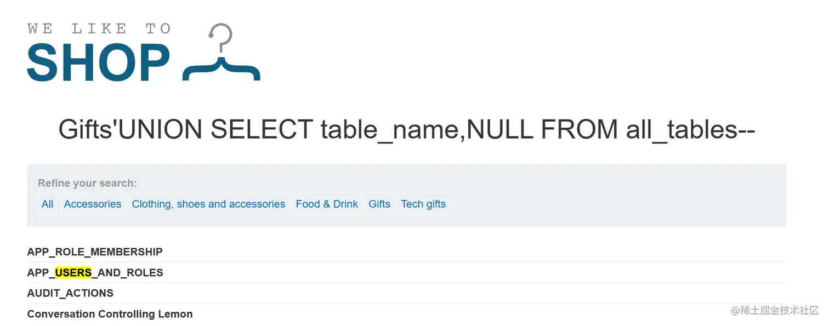Select the Gifts category link

[x=379, y=204]
